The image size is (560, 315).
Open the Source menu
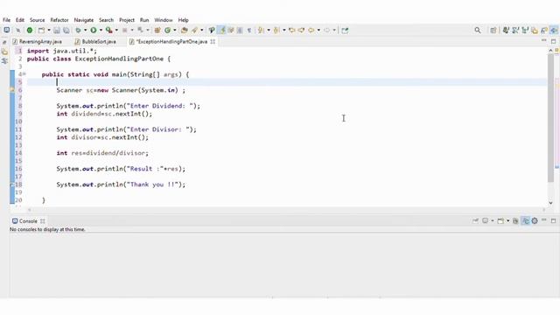click(37, 20)
